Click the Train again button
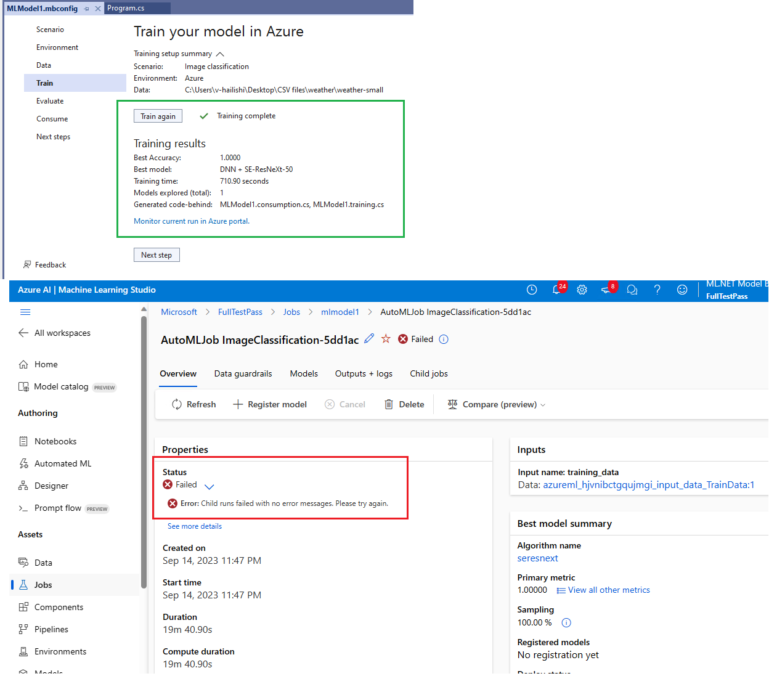 (158, 116)
